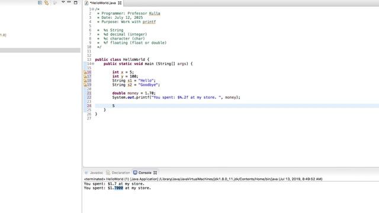Click the "Hello" string literal
Viewport: 379px width, 213px height.
coord(146,80)
